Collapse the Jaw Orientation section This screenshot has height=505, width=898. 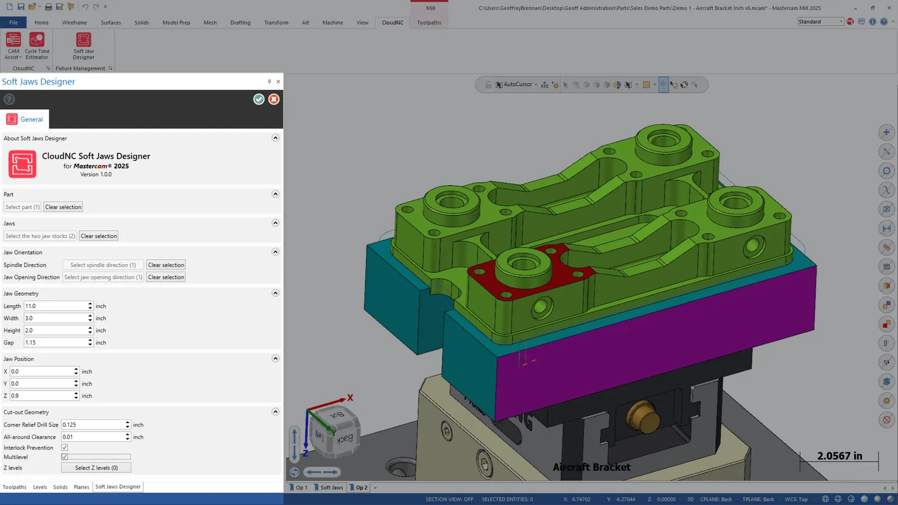pos(276,252)
